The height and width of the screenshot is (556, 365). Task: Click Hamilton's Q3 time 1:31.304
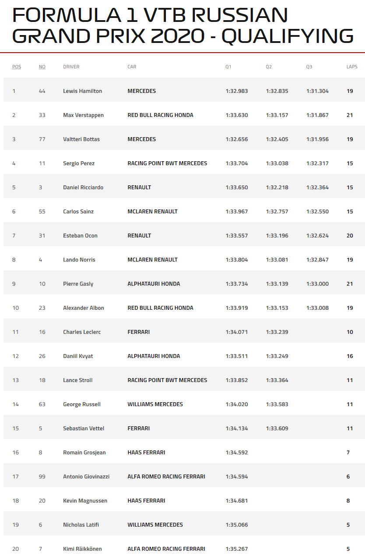point(317,91)
